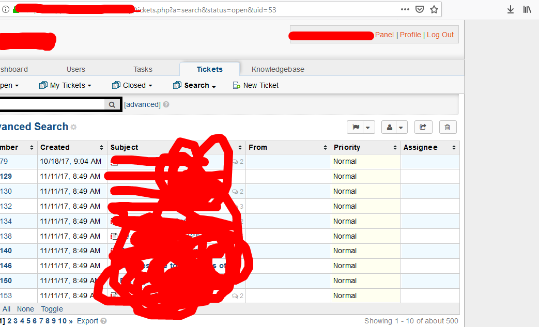This screenshot has height=327, width=539.
Task: Click help icon beside advanced link
Action: [166, 104]
